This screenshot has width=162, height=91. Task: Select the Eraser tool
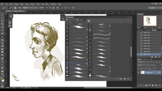(2, 46)
